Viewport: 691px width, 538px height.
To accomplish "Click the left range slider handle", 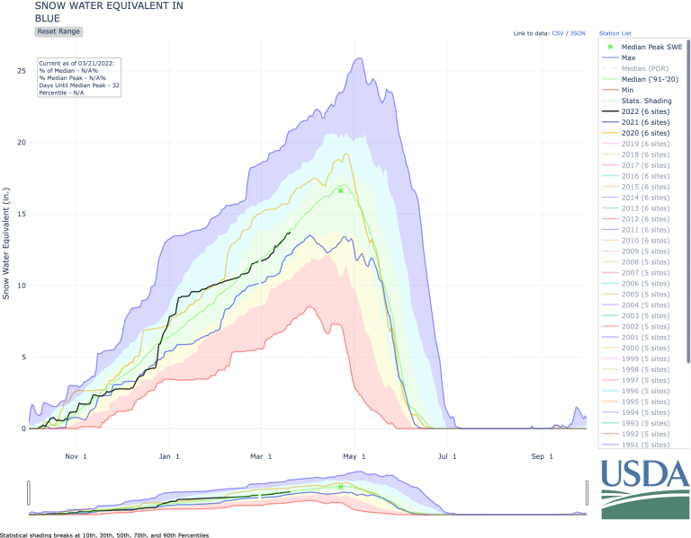I will pos(29,491).
